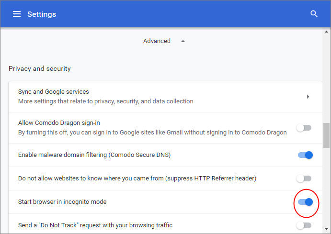Click scrollbar down arrow button
The image size is (331, 234).
coord(326,229)
